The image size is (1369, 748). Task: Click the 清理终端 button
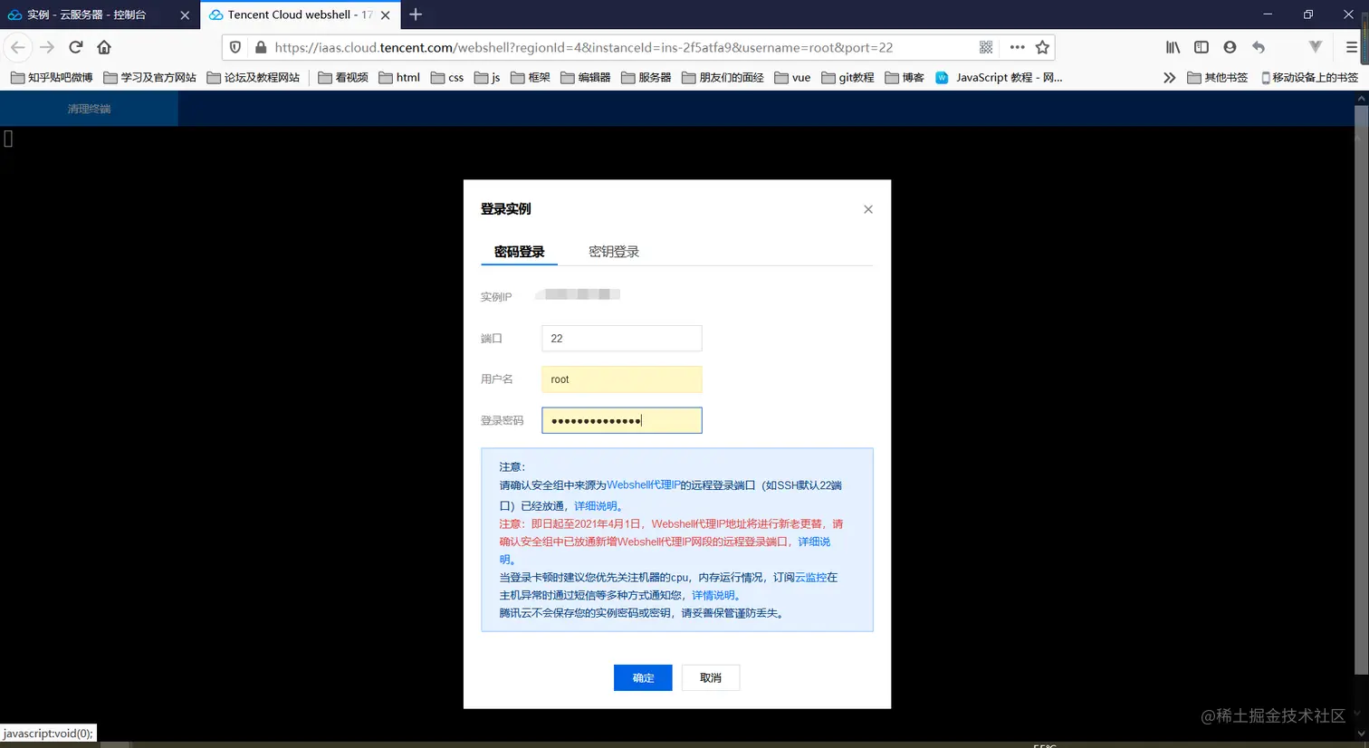tap(89, 109)
